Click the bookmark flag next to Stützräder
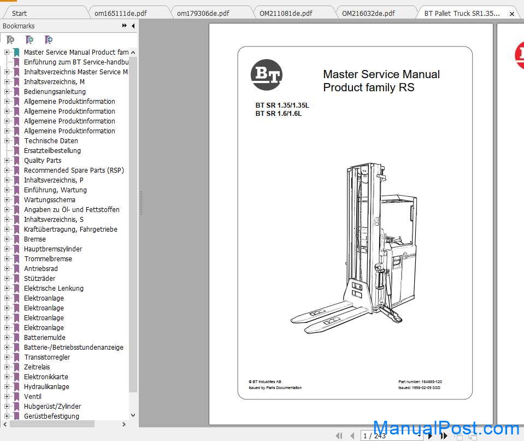524x441 pixels. point(16,279)
